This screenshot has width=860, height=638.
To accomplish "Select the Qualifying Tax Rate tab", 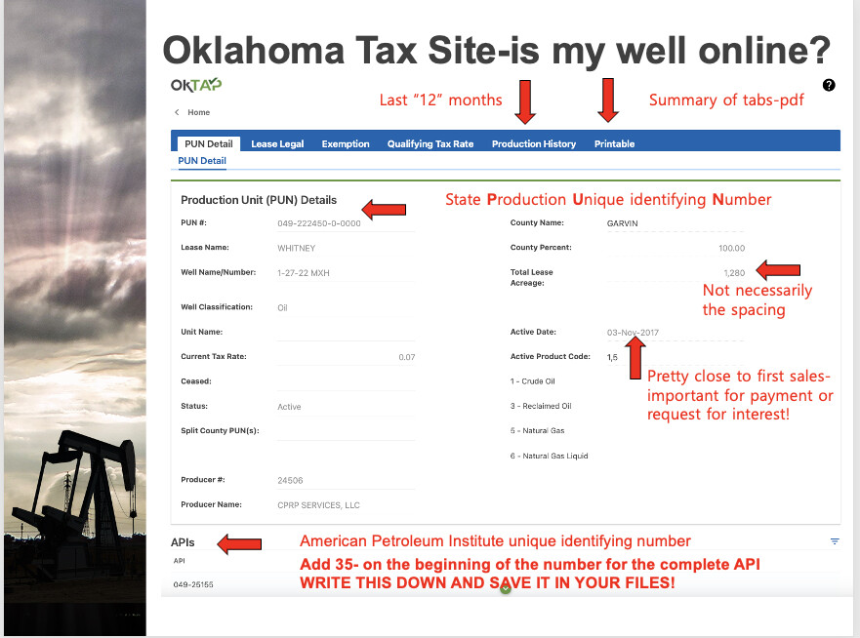I will click(430, 143).
